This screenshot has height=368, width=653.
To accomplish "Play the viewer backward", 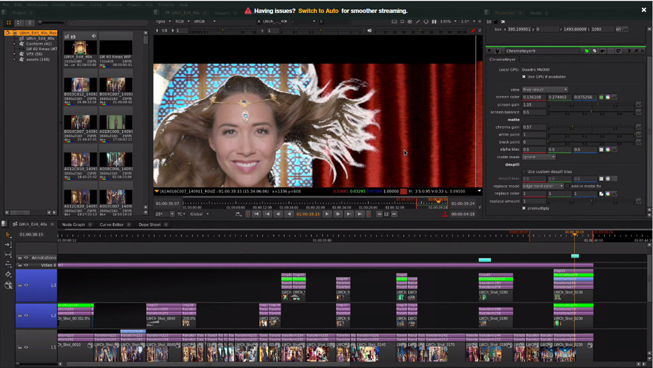I will click(x=289, y=214).
